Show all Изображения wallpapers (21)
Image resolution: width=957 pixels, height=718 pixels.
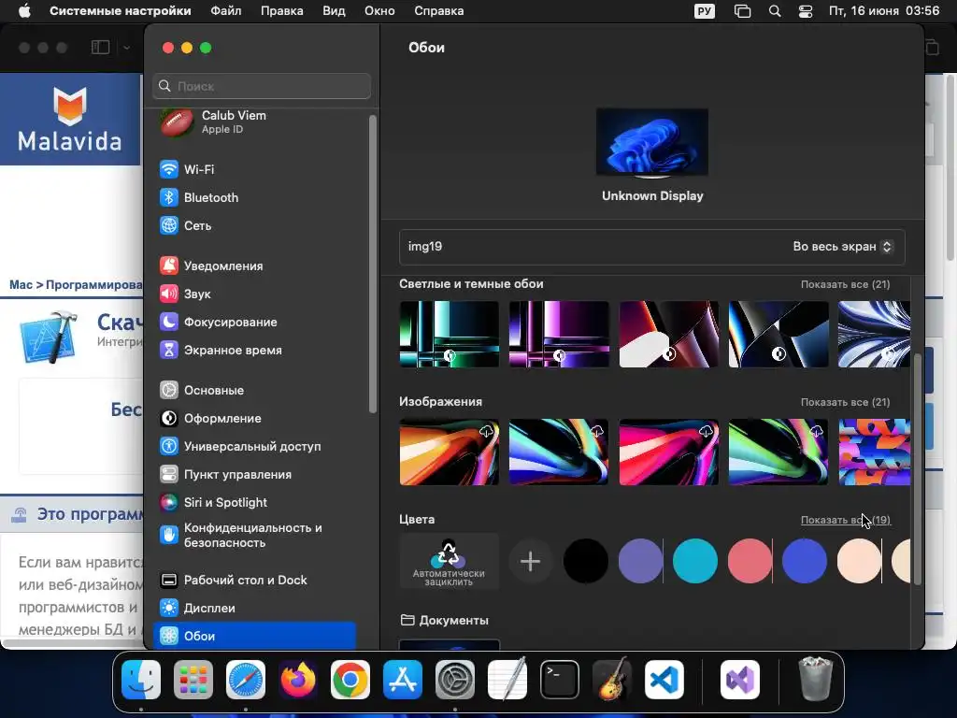(845, 402)
